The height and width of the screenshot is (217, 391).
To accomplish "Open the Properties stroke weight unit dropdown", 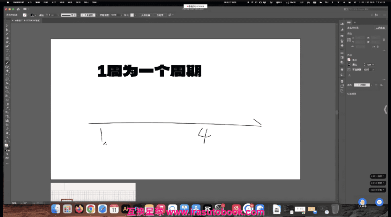I will [373, 65].
